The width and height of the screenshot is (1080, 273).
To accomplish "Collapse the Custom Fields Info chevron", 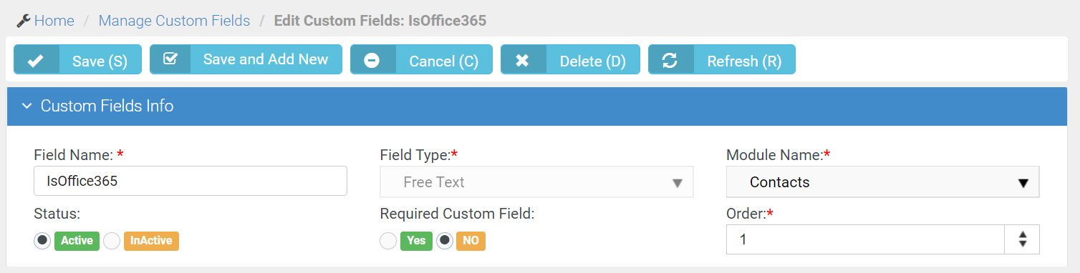I will coord(26,106).
